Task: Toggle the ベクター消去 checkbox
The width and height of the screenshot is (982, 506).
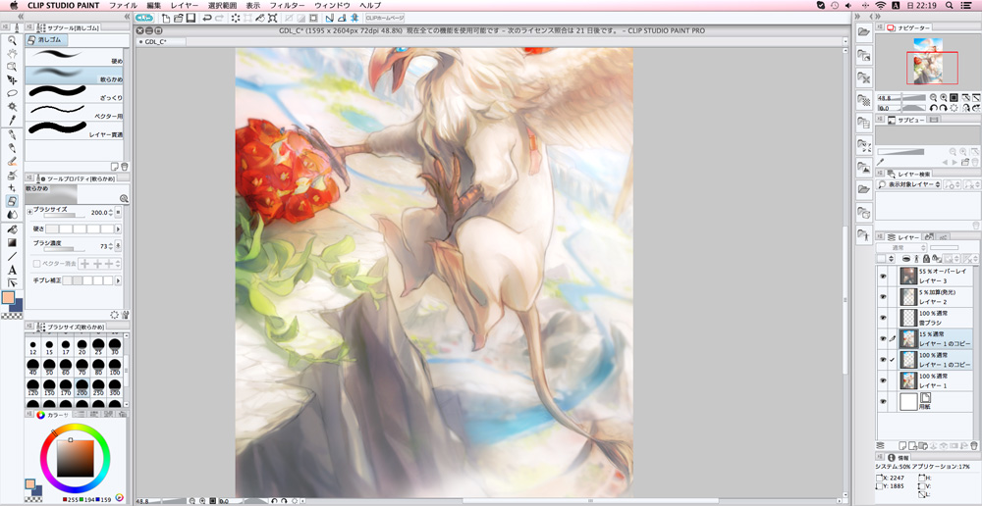Action: click(36, 264)
